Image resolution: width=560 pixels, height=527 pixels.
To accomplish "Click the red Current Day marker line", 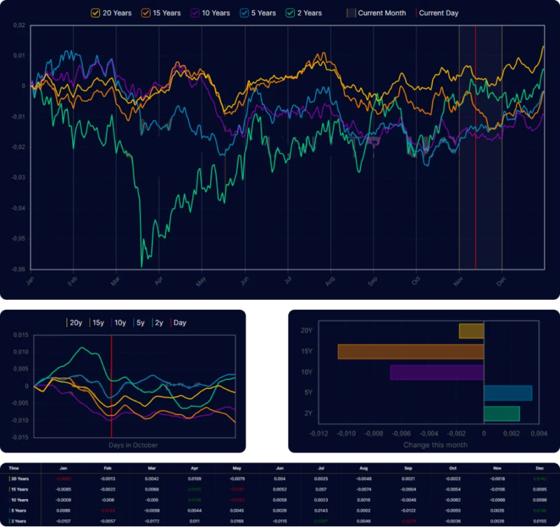I will tap(477, 140).
